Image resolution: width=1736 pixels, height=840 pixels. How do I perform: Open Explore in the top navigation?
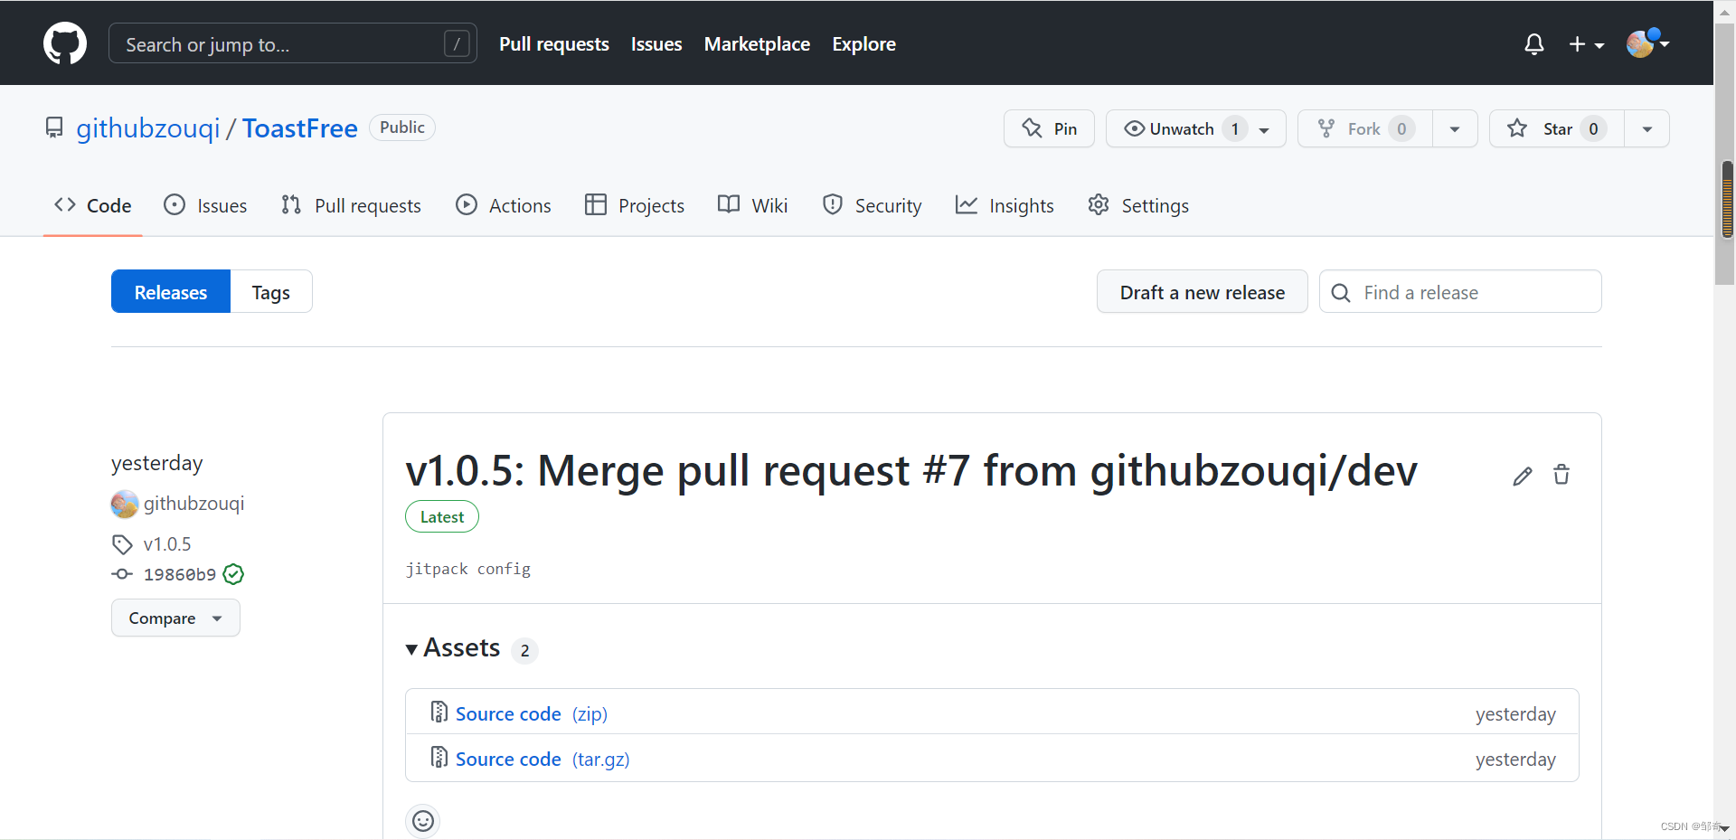coord(863,43)
